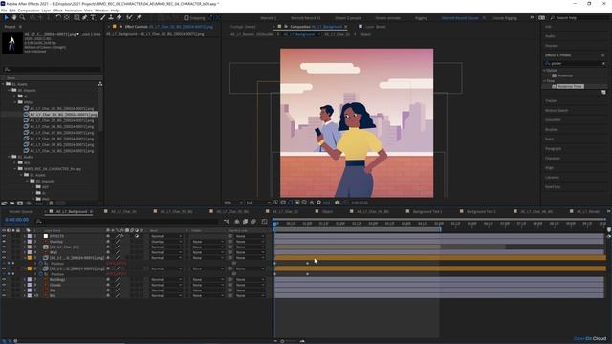Image resolution: width=612 pixels, height=344 pixels.
Task: Select the Eraser tool
Action: pyautogui.click(x=119, y=17)
